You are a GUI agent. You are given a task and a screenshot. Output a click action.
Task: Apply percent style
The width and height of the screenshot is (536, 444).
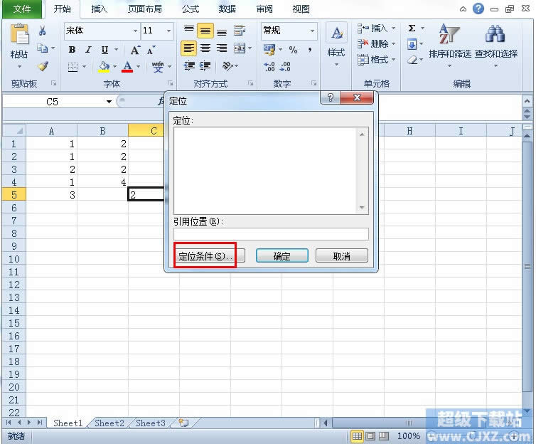coord(293,50)
